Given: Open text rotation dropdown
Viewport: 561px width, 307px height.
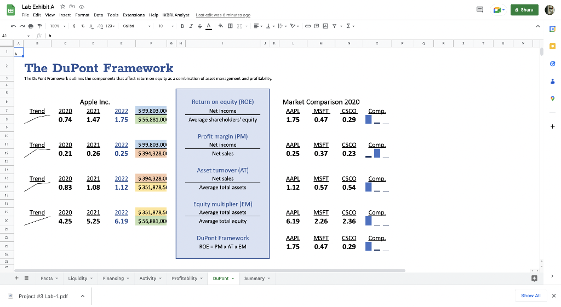Looking at the screenshot, I should coord(295,26).
